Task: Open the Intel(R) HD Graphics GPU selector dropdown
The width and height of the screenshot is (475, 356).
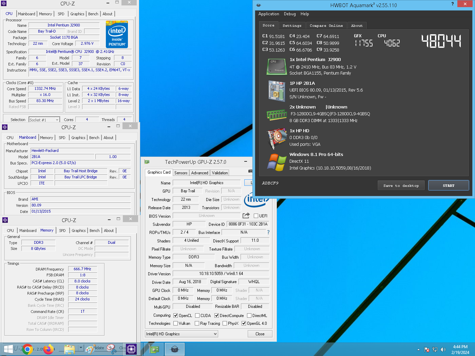Action: [182, 334]
